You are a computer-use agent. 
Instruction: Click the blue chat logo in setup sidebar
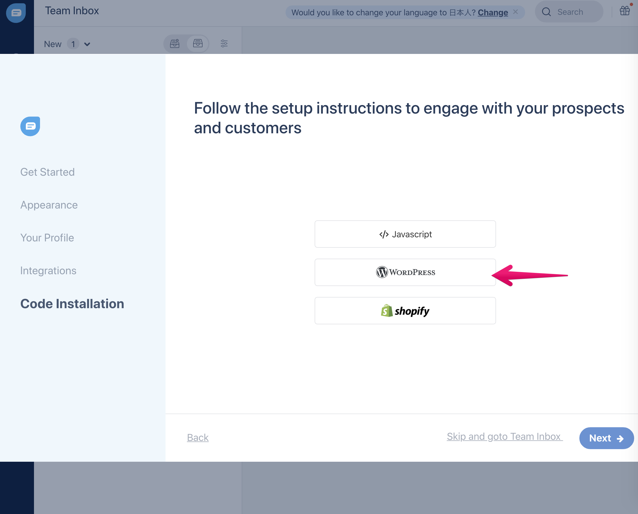[30, 126]
